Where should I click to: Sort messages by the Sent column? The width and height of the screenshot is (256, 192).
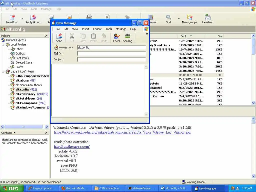191,36
